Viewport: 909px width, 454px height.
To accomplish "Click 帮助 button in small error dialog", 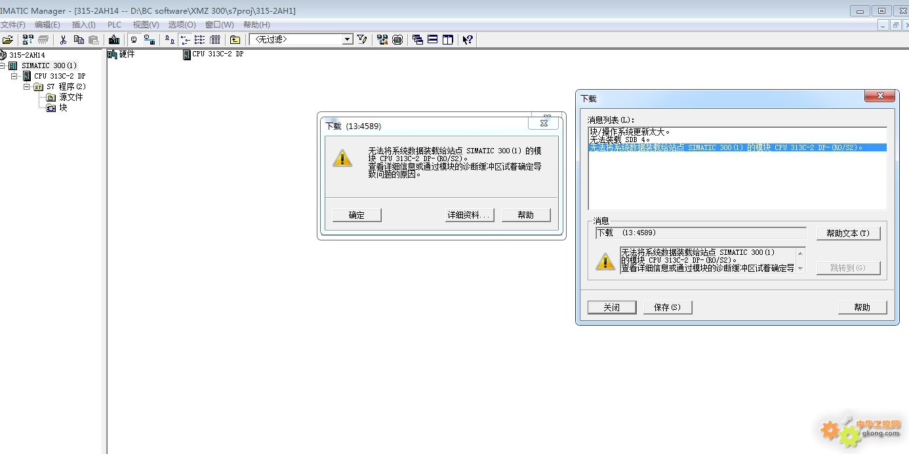I will (526, 215).
